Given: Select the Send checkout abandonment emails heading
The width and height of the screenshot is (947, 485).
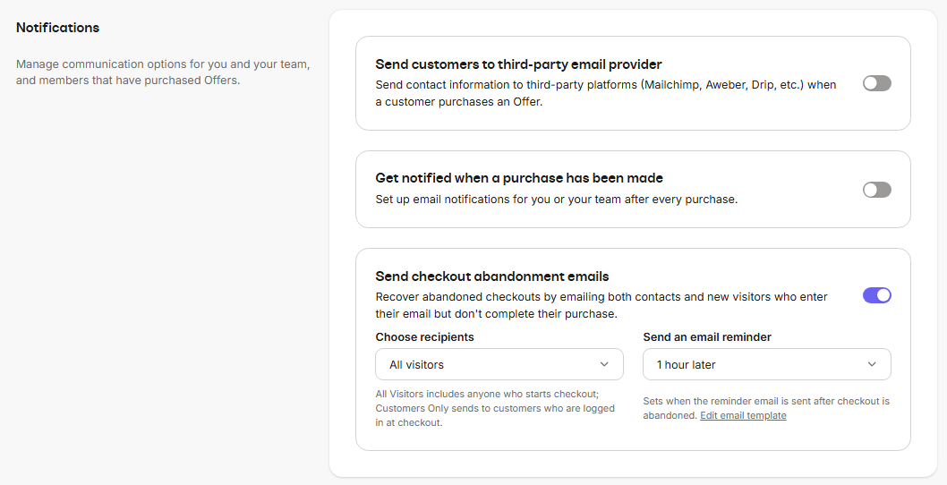Looking at the screenshot, I should 492,277.
